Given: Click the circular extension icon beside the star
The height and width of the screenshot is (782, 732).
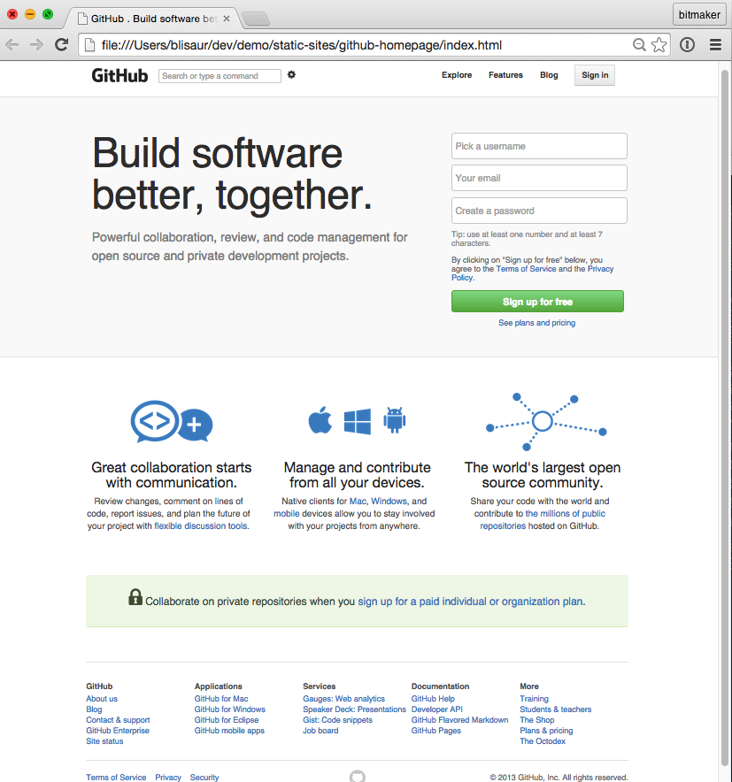Looking at the screenshot, I should tap(687, 45).
